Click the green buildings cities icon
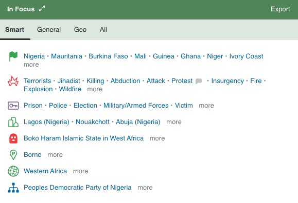The width and height of the screenshot is (298, 203). pos(13,122)
